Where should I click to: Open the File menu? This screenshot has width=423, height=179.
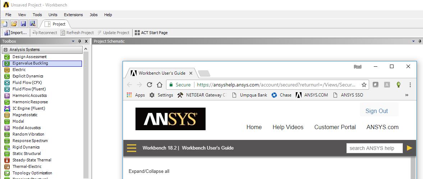click(x=8, y=15)
